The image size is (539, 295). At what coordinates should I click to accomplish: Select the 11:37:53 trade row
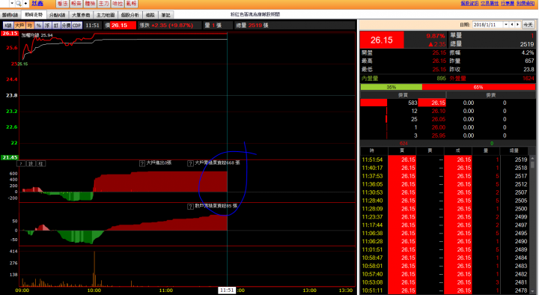pos(445,177)
